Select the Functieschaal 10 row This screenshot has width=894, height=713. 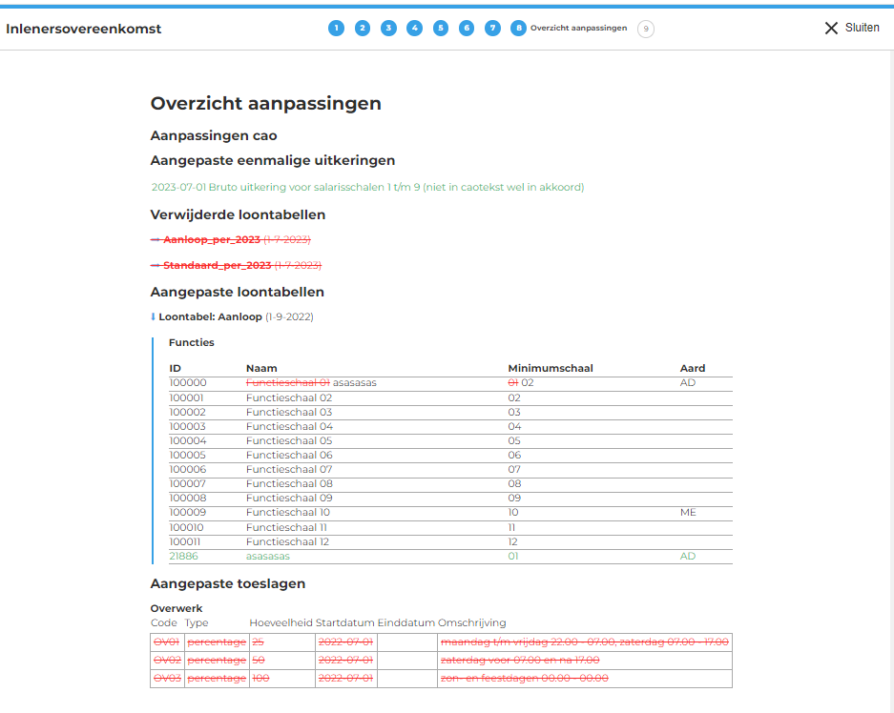pos(288,513)
